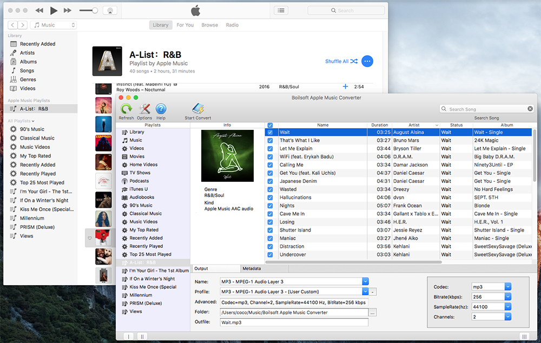This screenshot has height=343, width=541.
Task: Click the Refresh icon in Boilsoft toolbar
Action: pyautogui.click(x=126, y=109)
